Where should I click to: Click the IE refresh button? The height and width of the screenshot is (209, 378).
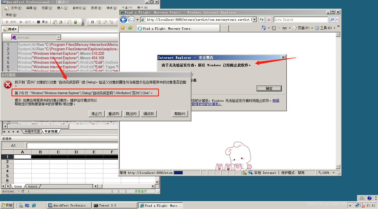coord(262,20)
